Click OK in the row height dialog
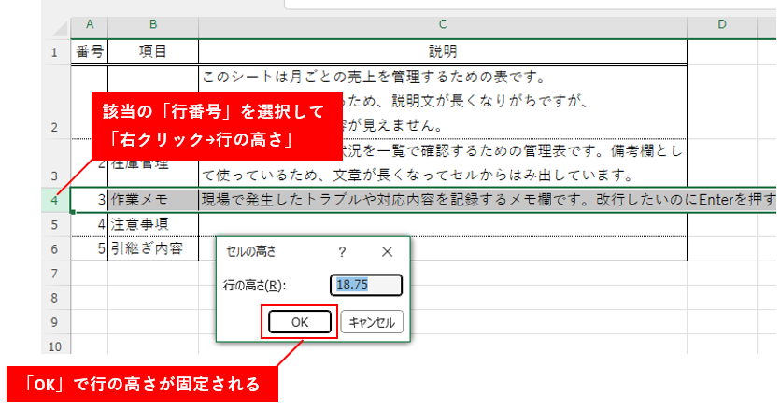Screen dimensions: 780x409 click(300, 322)
